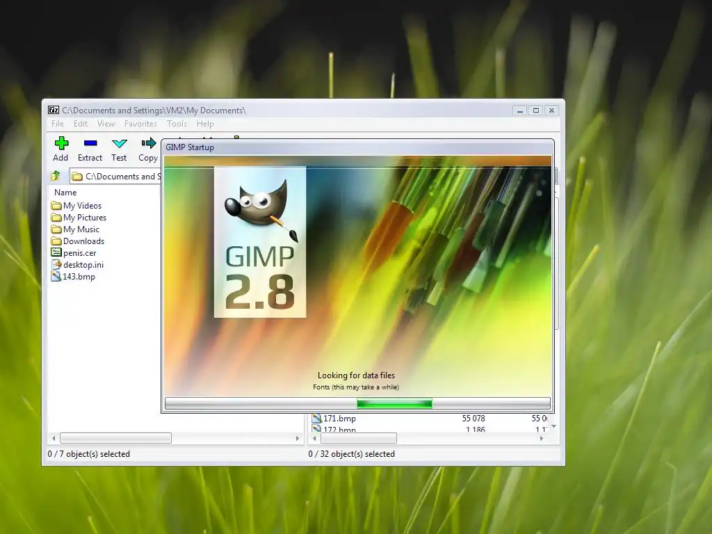Click the Copy toolbar icon
712x534 pixels.
[148, 149]
